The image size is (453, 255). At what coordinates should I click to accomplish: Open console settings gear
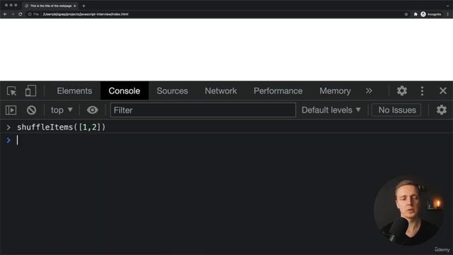point(441,110)
